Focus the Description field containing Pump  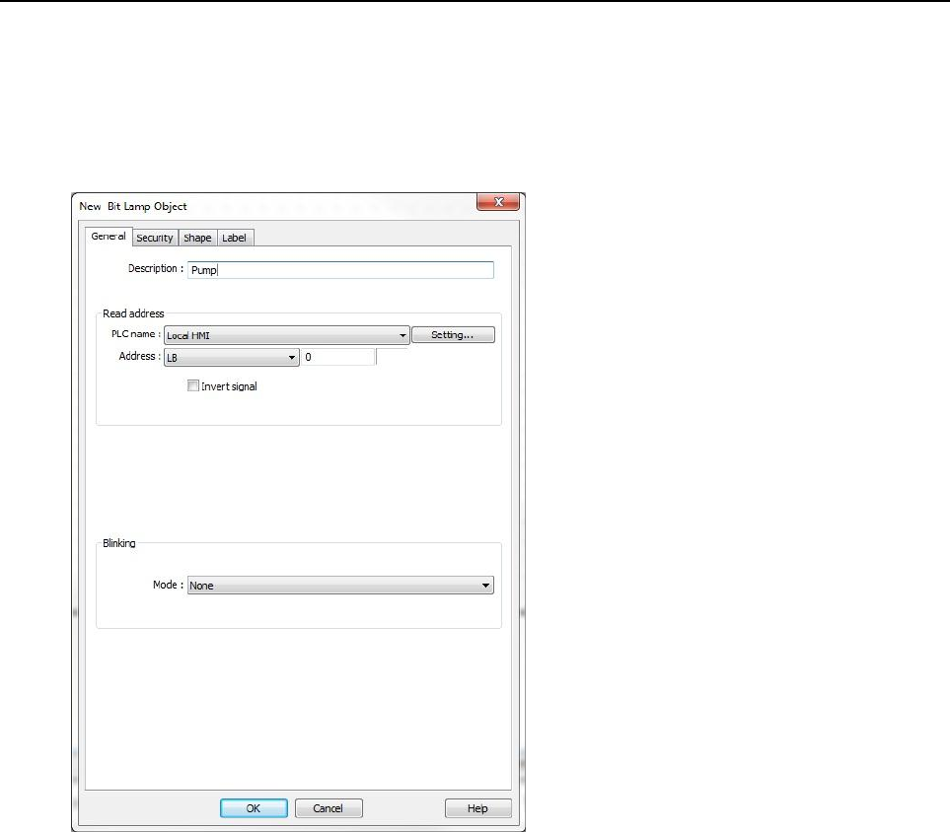coord(340,269)
